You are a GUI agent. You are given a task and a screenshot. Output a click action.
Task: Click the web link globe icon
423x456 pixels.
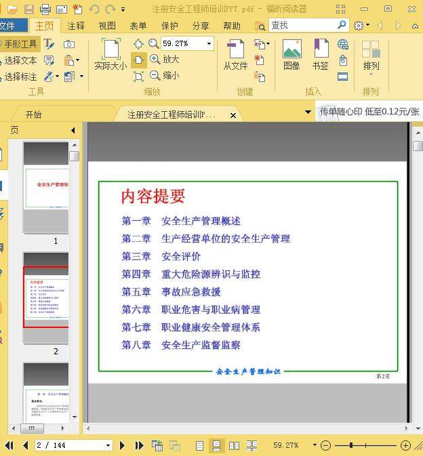point(343,44)
